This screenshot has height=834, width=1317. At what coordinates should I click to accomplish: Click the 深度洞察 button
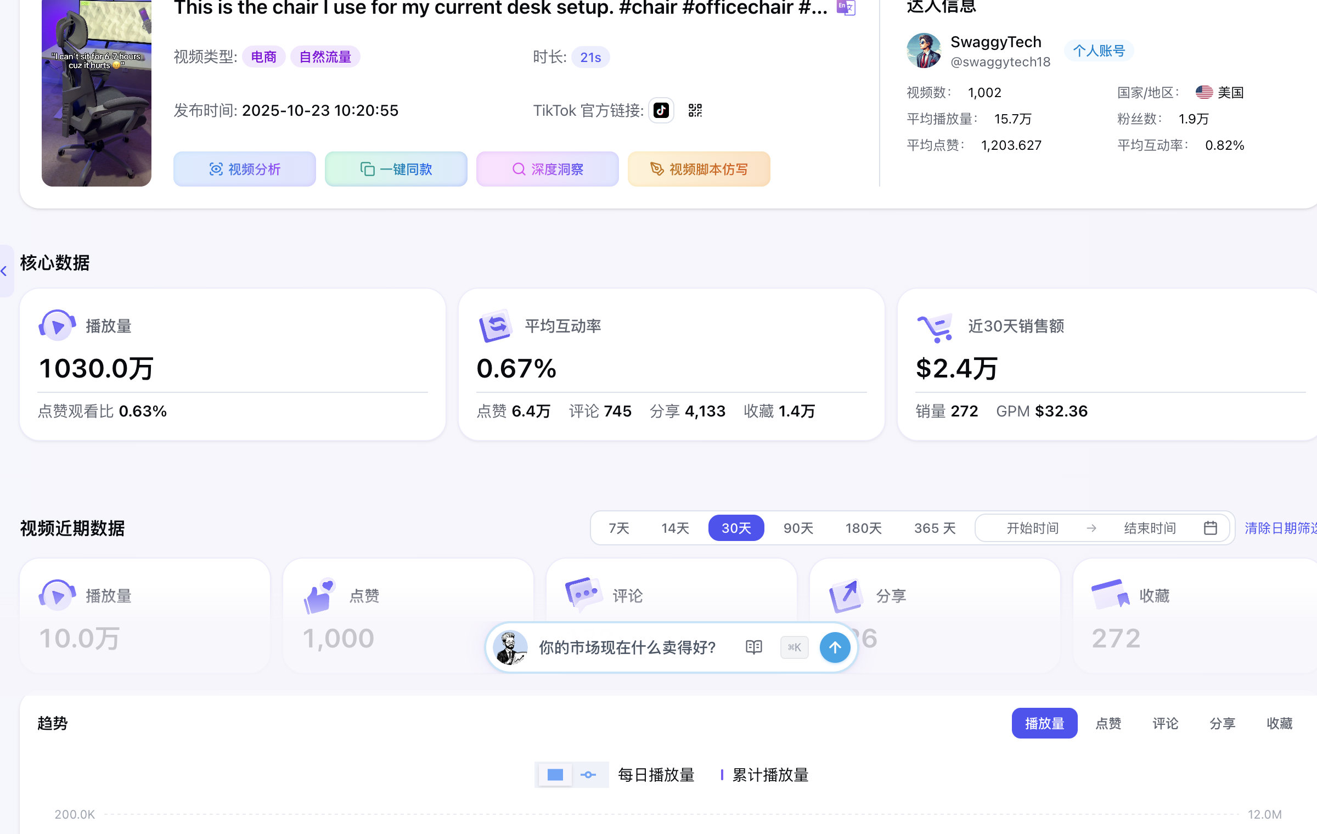(548, 169)
